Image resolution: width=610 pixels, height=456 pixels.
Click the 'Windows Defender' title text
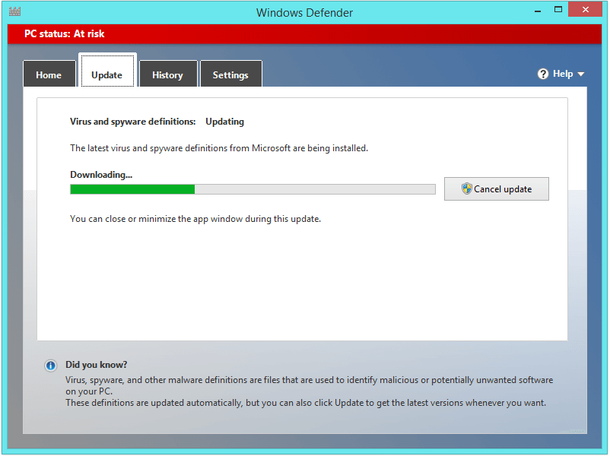(304, 13)
